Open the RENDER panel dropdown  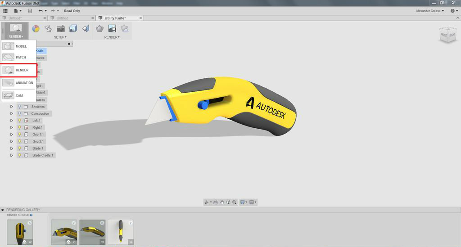[x=112, y=37]
